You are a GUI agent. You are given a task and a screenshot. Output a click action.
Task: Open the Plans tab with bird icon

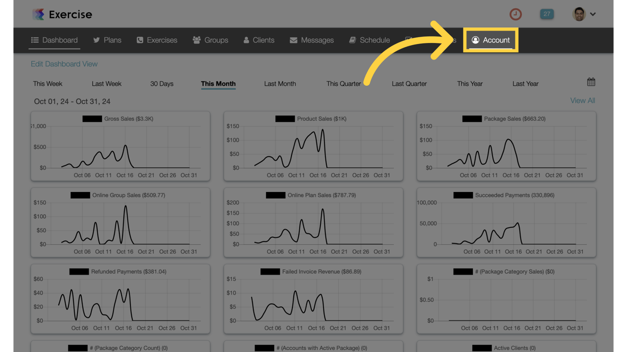pyautogui.click(x=107, y=40)
